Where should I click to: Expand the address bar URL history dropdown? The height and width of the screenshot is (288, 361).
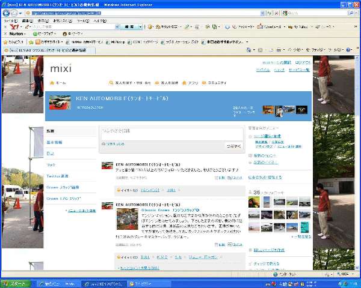[x=262, y=13]
